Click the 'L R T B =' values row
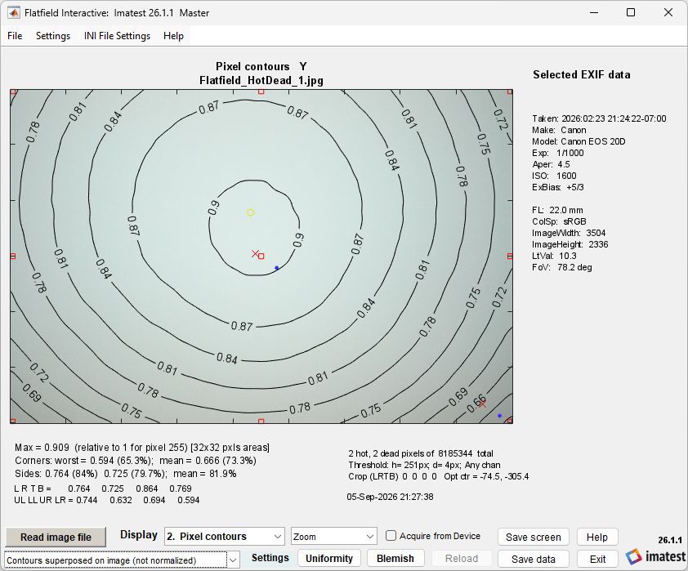Viewport: 688px width, 571px height. click(x=103, y=488)
